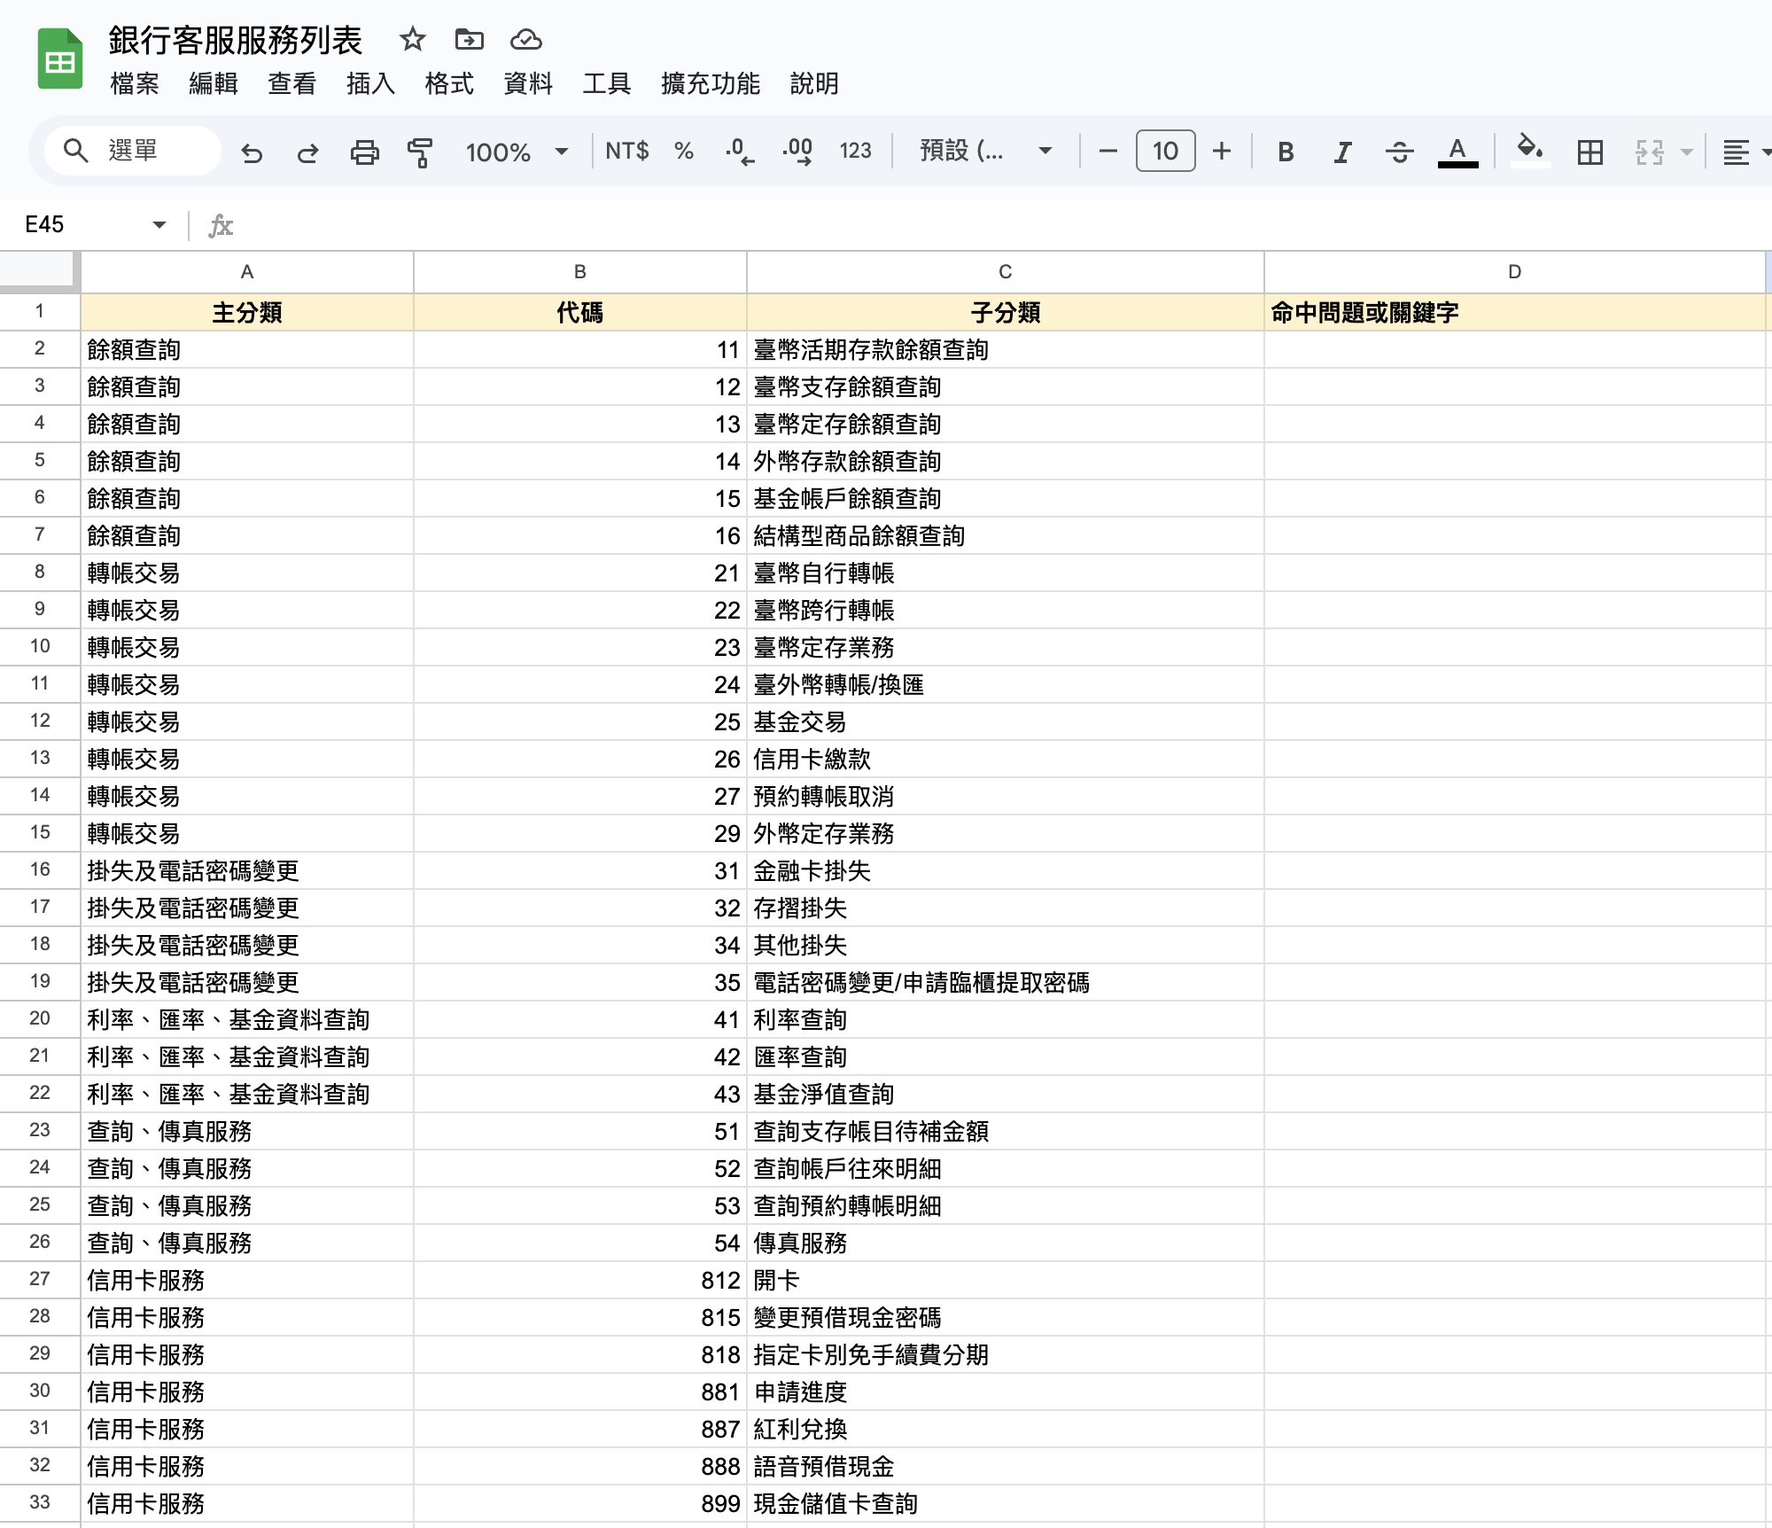
Task: Click the redo arrow icon
Action: [307, 152]
